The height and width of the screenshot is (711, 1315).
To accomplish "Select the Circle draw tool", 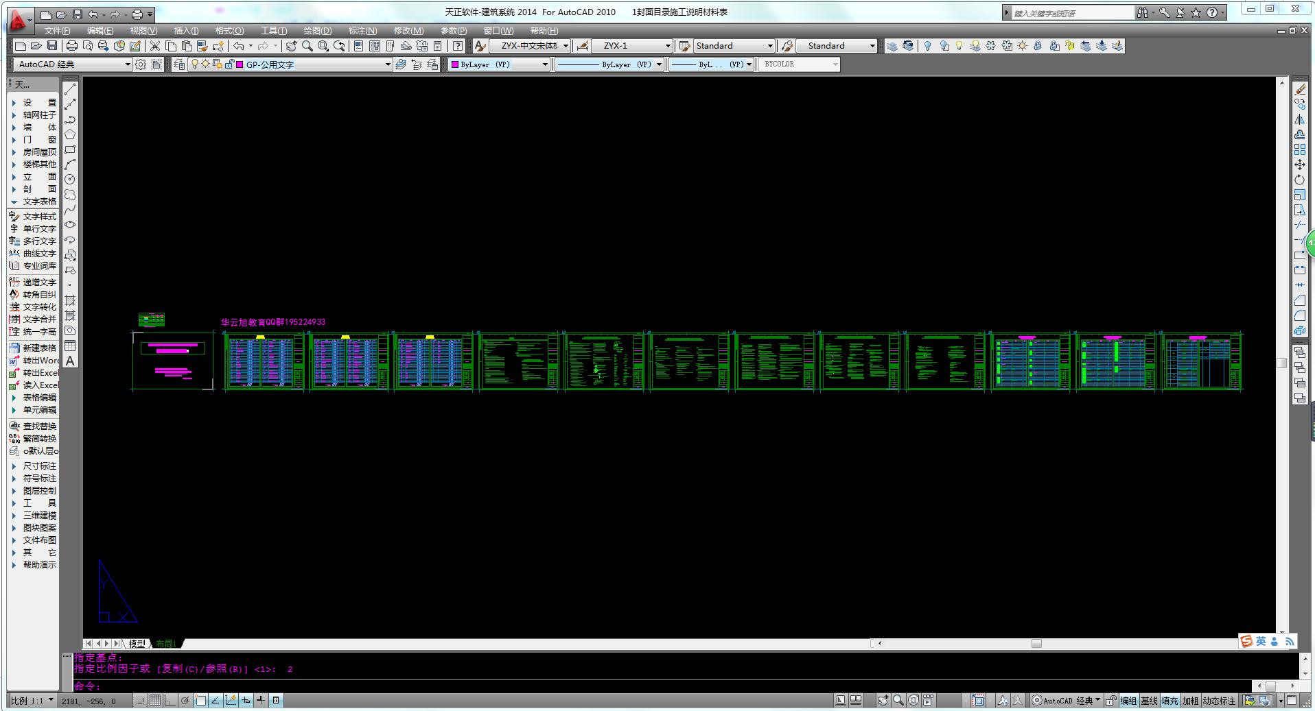I will point(70,180).
